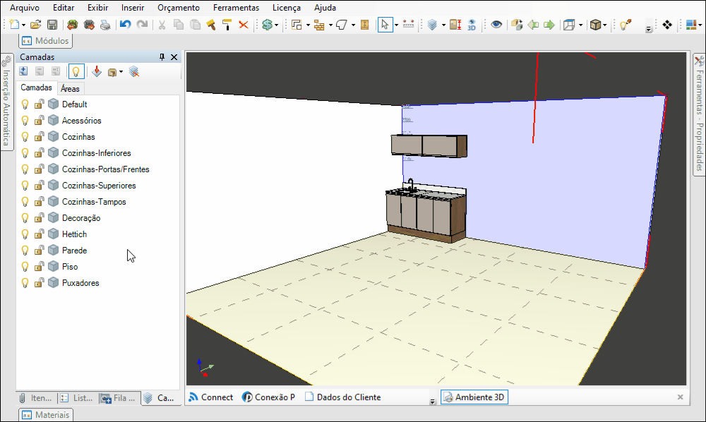706x422 pixels.
Task: Open the dropdown arrow beside bricks icon
Action: pyautogui.click(x=330, y=25)
